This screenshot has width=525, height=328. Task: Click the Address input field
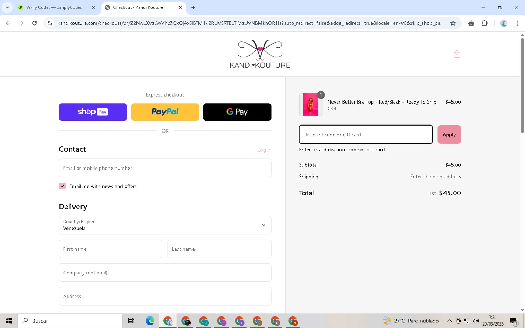click(x=165, y=296)
